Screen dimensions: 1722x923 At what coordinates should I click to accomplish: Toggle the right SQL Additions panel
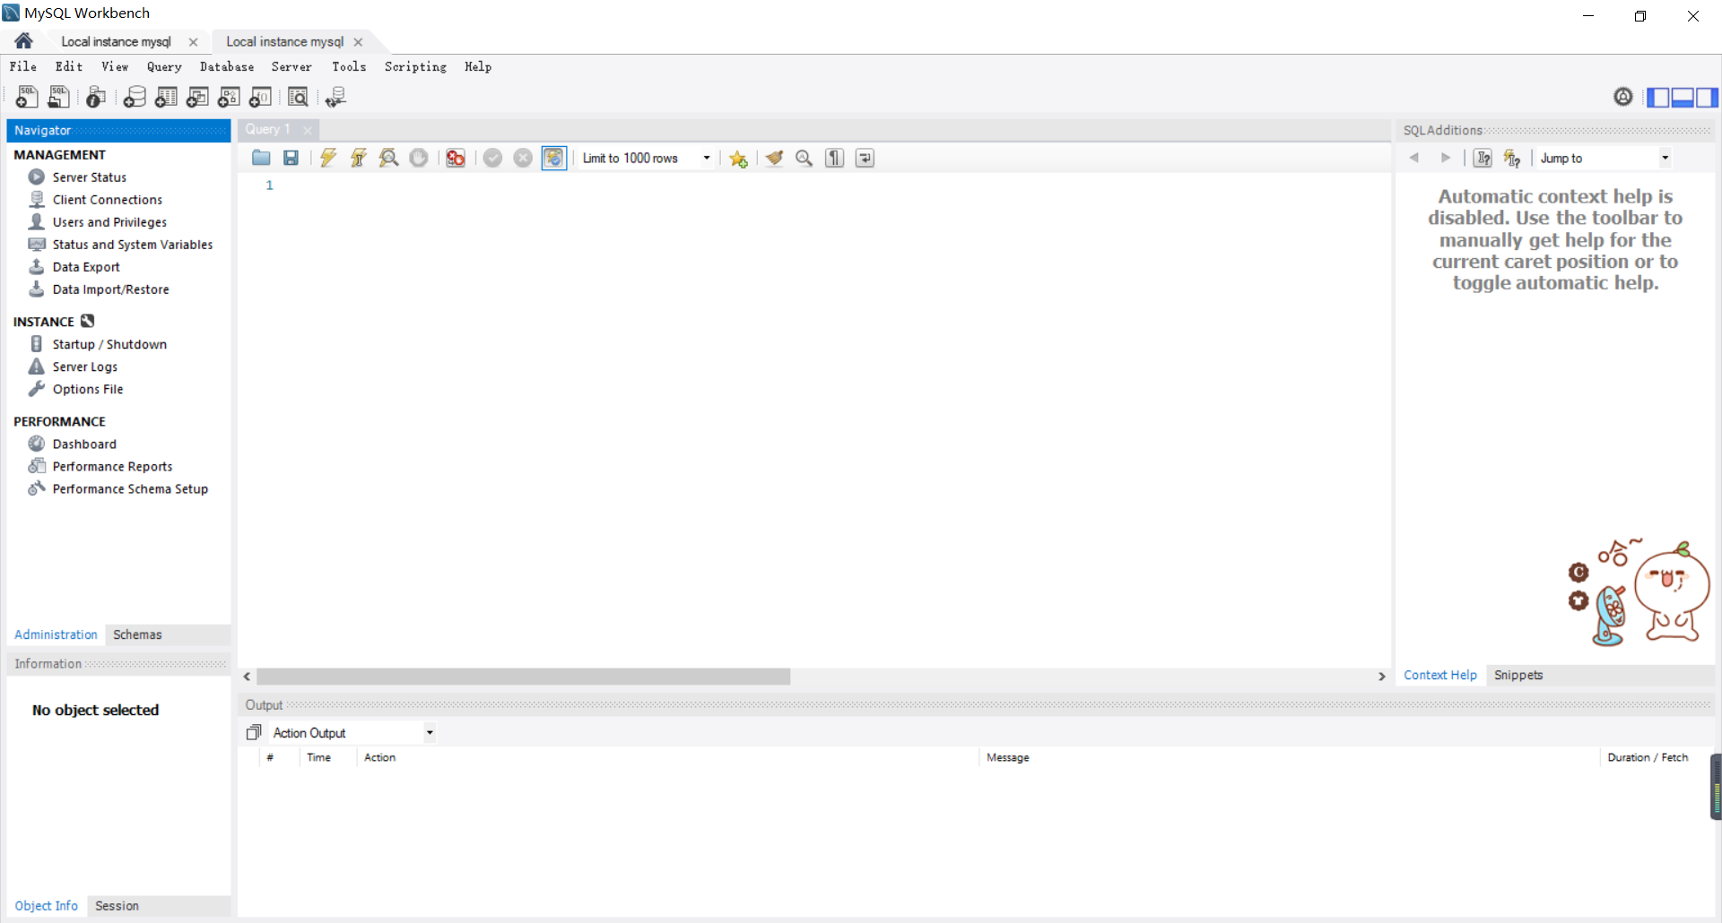pos(1707,97)
